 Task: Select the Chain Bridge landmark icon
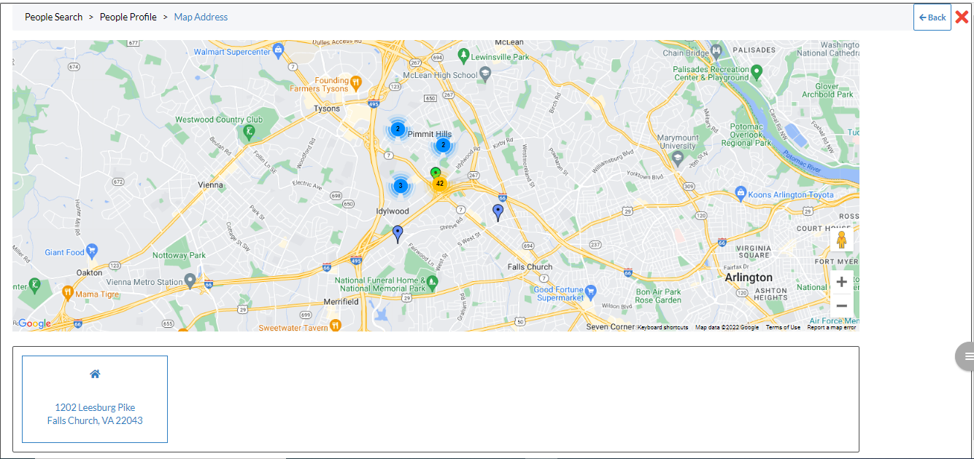click(716, 52)
